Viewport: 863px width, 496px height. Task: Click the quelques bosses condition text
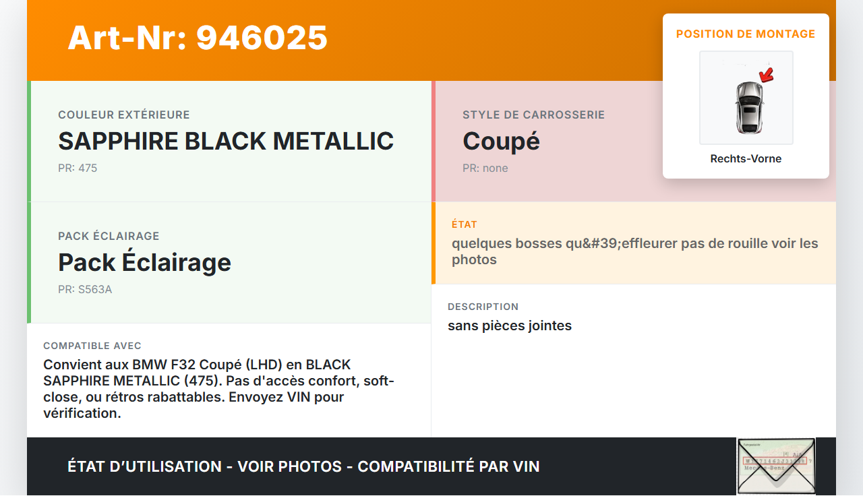point(634,251)
